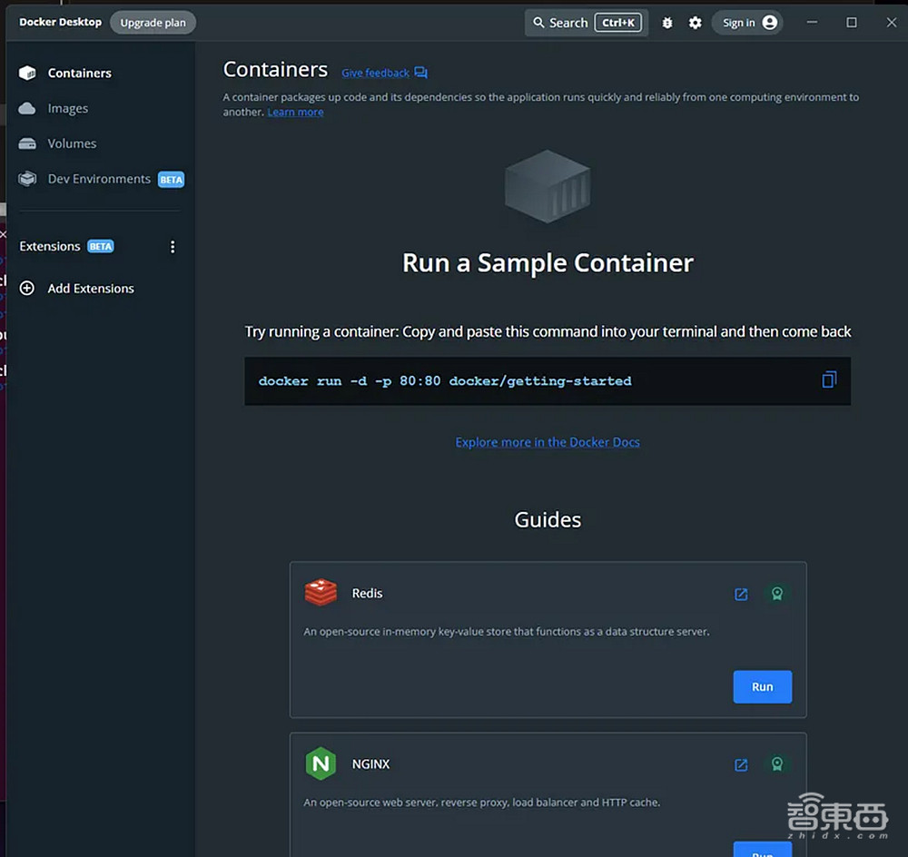Click the feedback chat bubble icon
Image resolution: width=908 pixels, height=857 pixels.
[x=420, y=73]
